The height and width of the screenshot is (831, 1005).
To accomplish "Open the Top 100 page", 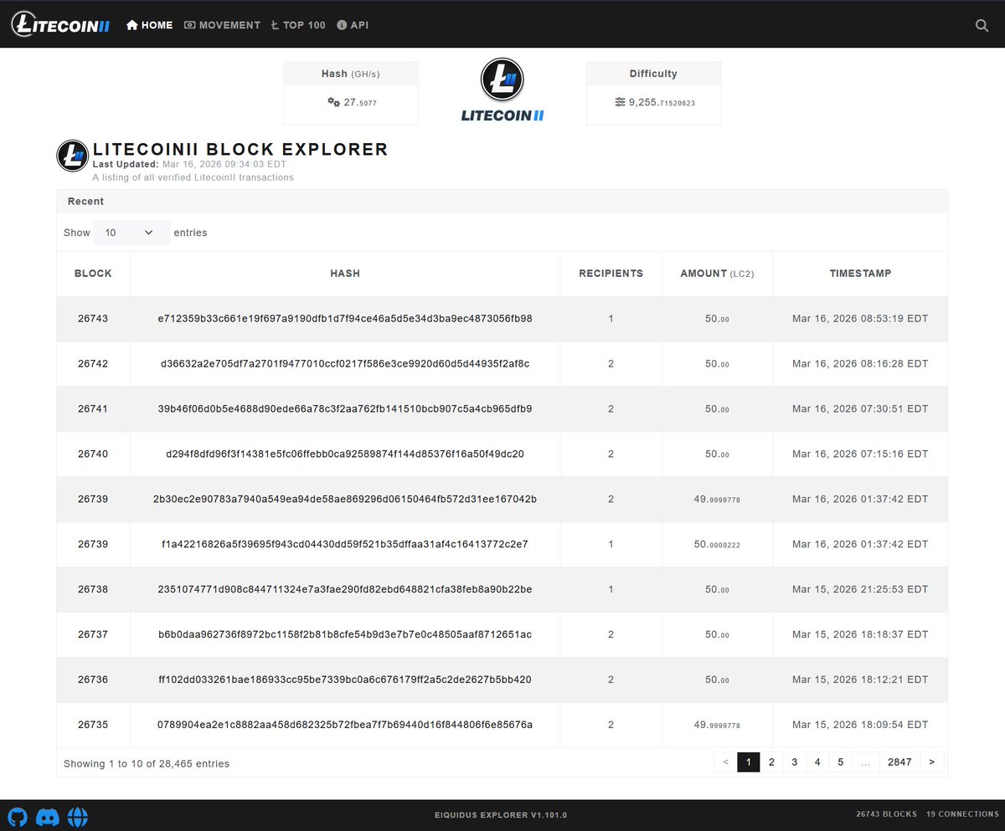I will pyautogui.click(x=298, y=25).
